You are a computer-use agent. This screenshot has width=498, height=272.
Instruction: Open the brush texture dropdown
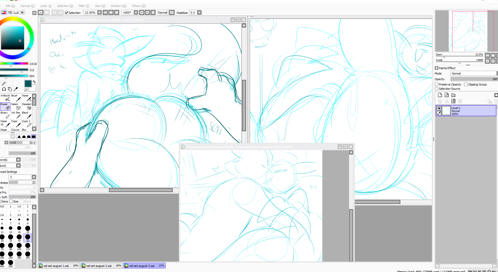coord(18,165)
